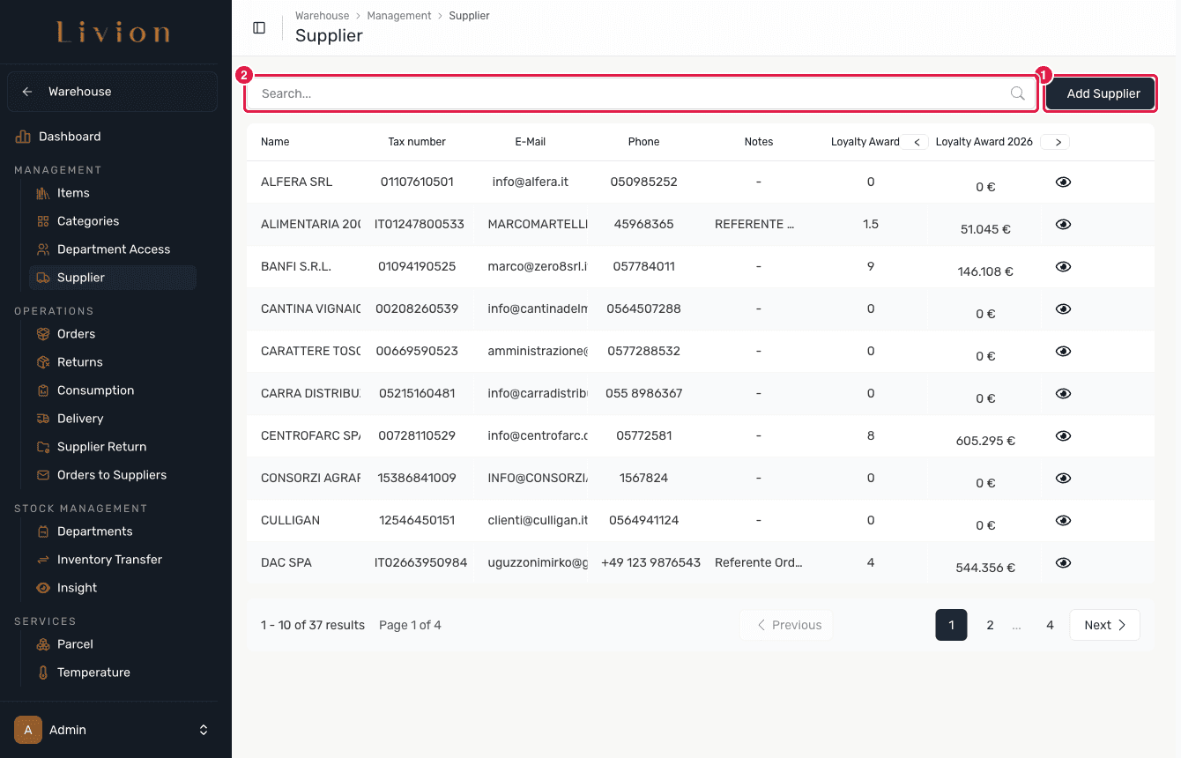Click the REFERENTE note in ALIMENTARIA row
The image size is (1181, 758).
(754, 224)
